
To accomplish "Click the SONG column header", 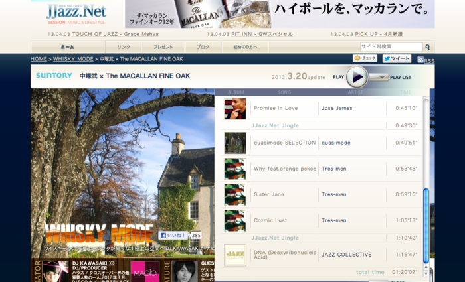I will coord(284,92).
